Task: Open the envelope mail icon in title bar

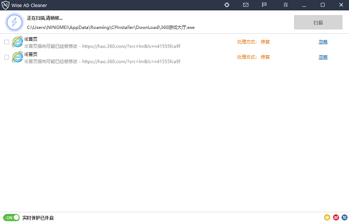Action: click(246, 5)
